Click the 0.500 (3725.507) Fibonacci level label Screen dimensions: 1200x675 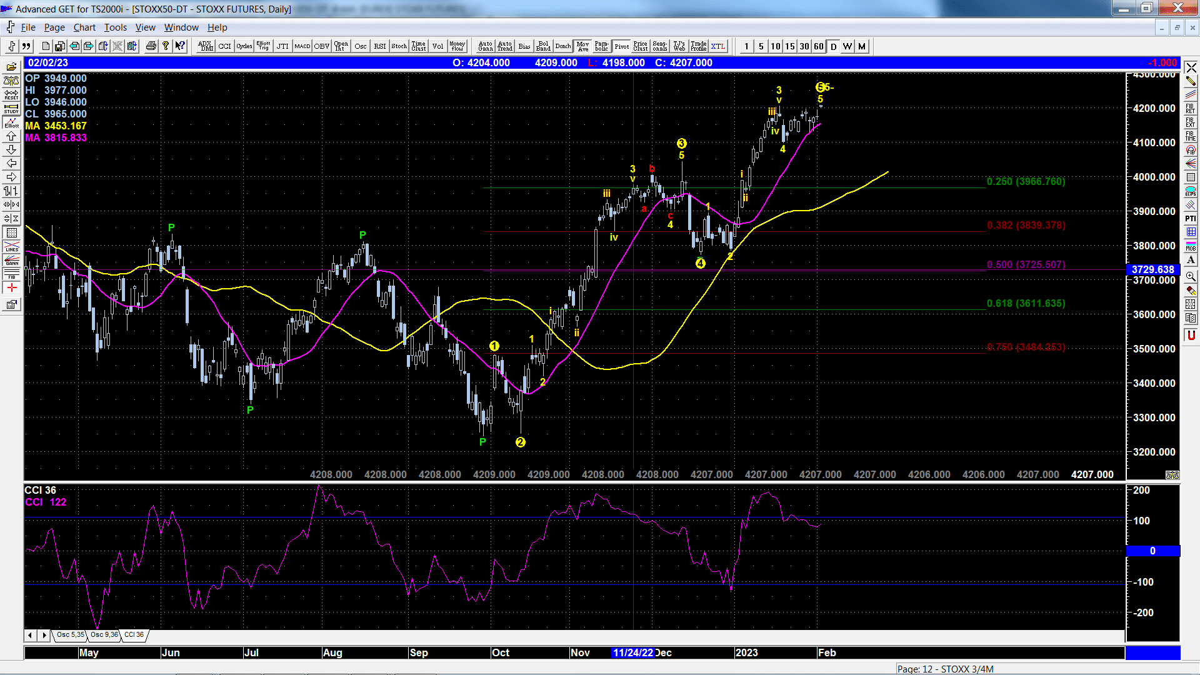pyautogui.click(x=1026, y=264)
